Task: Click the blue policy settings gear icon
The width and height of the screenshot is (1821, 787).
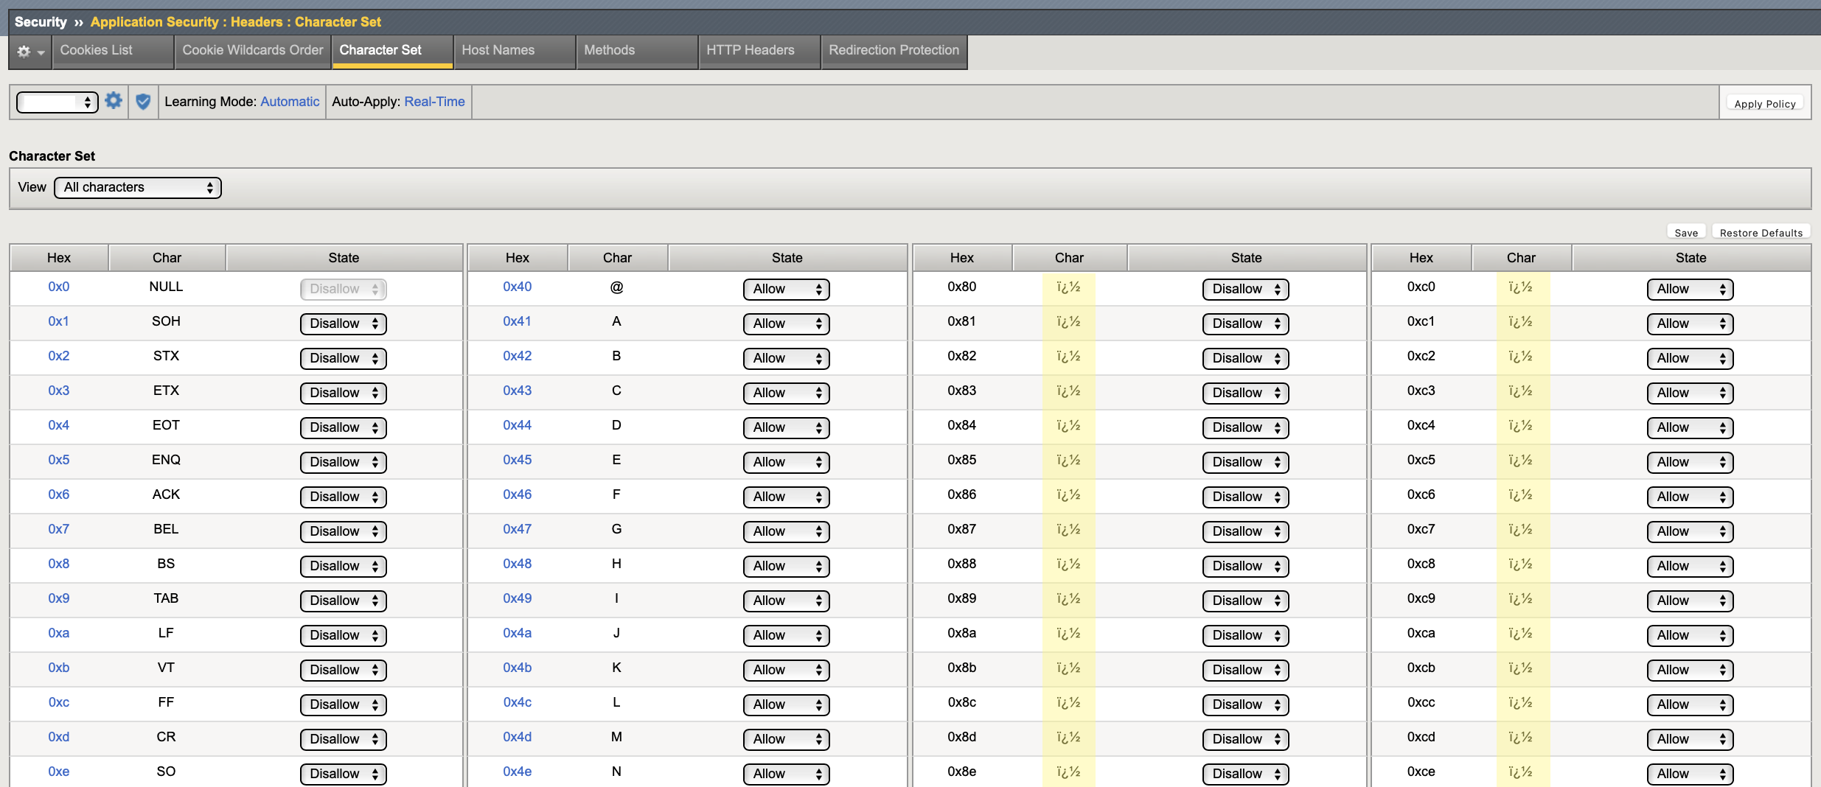Action: pyautogui.click(x=114, y=101)
